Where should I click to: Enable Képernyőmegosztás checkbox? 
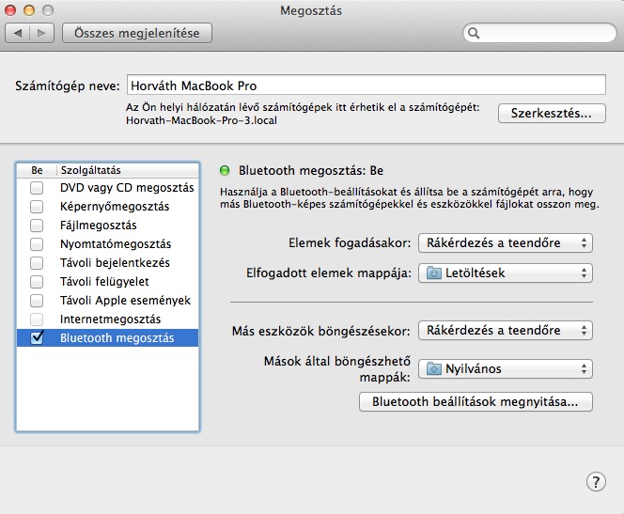point(37,207)
